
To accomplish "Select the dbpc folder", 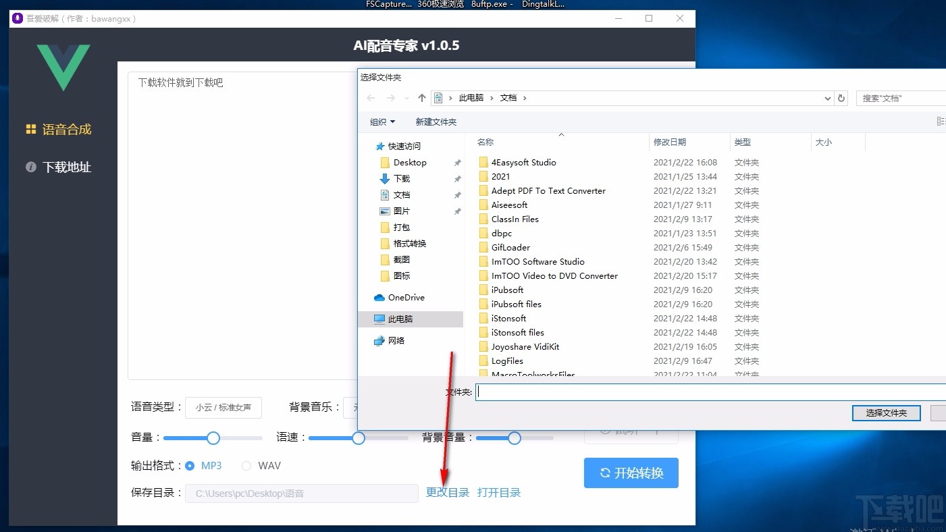I will [x=502, y=233].
